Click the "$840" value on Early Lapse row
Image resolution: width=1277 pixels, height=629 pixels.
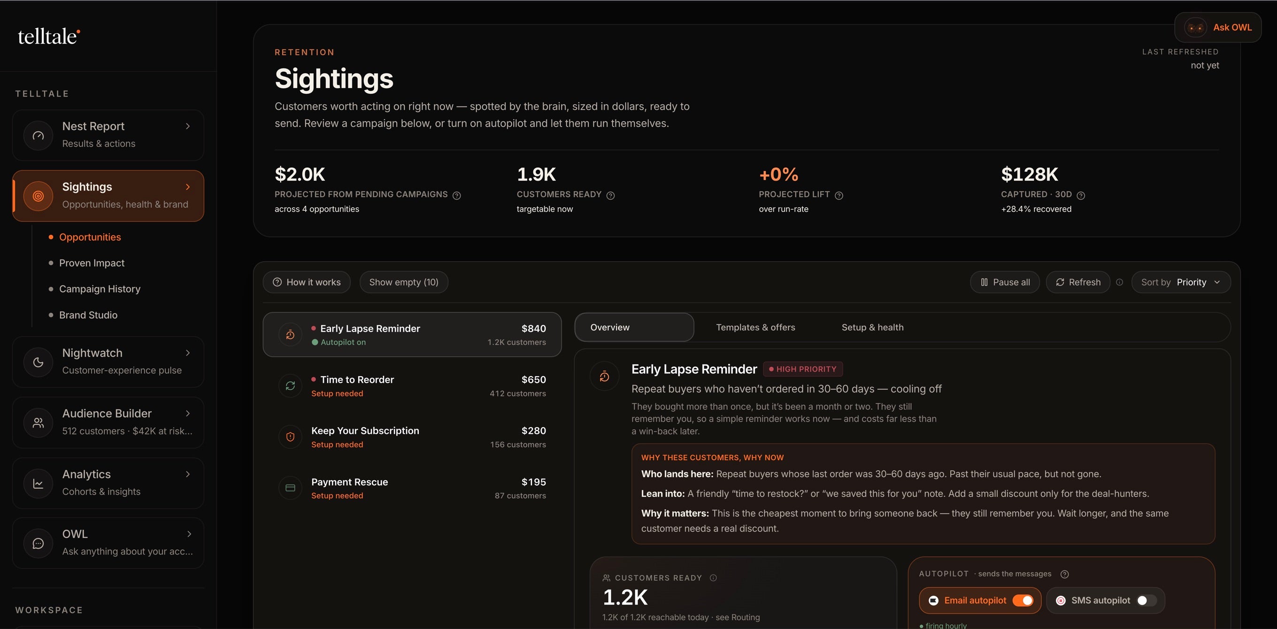pos(533,329)
